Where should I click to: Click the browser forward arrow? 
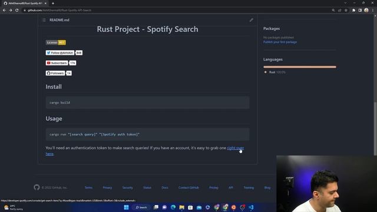11,10
